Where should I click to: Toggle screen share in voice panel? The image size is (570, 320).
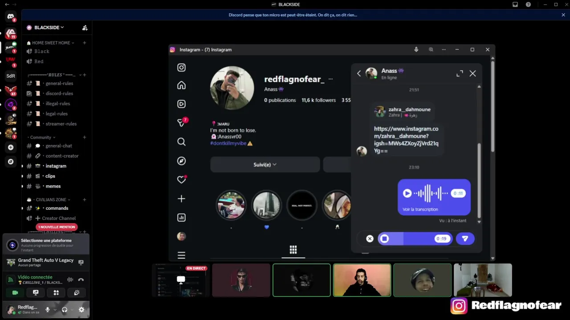click(36, 292)
